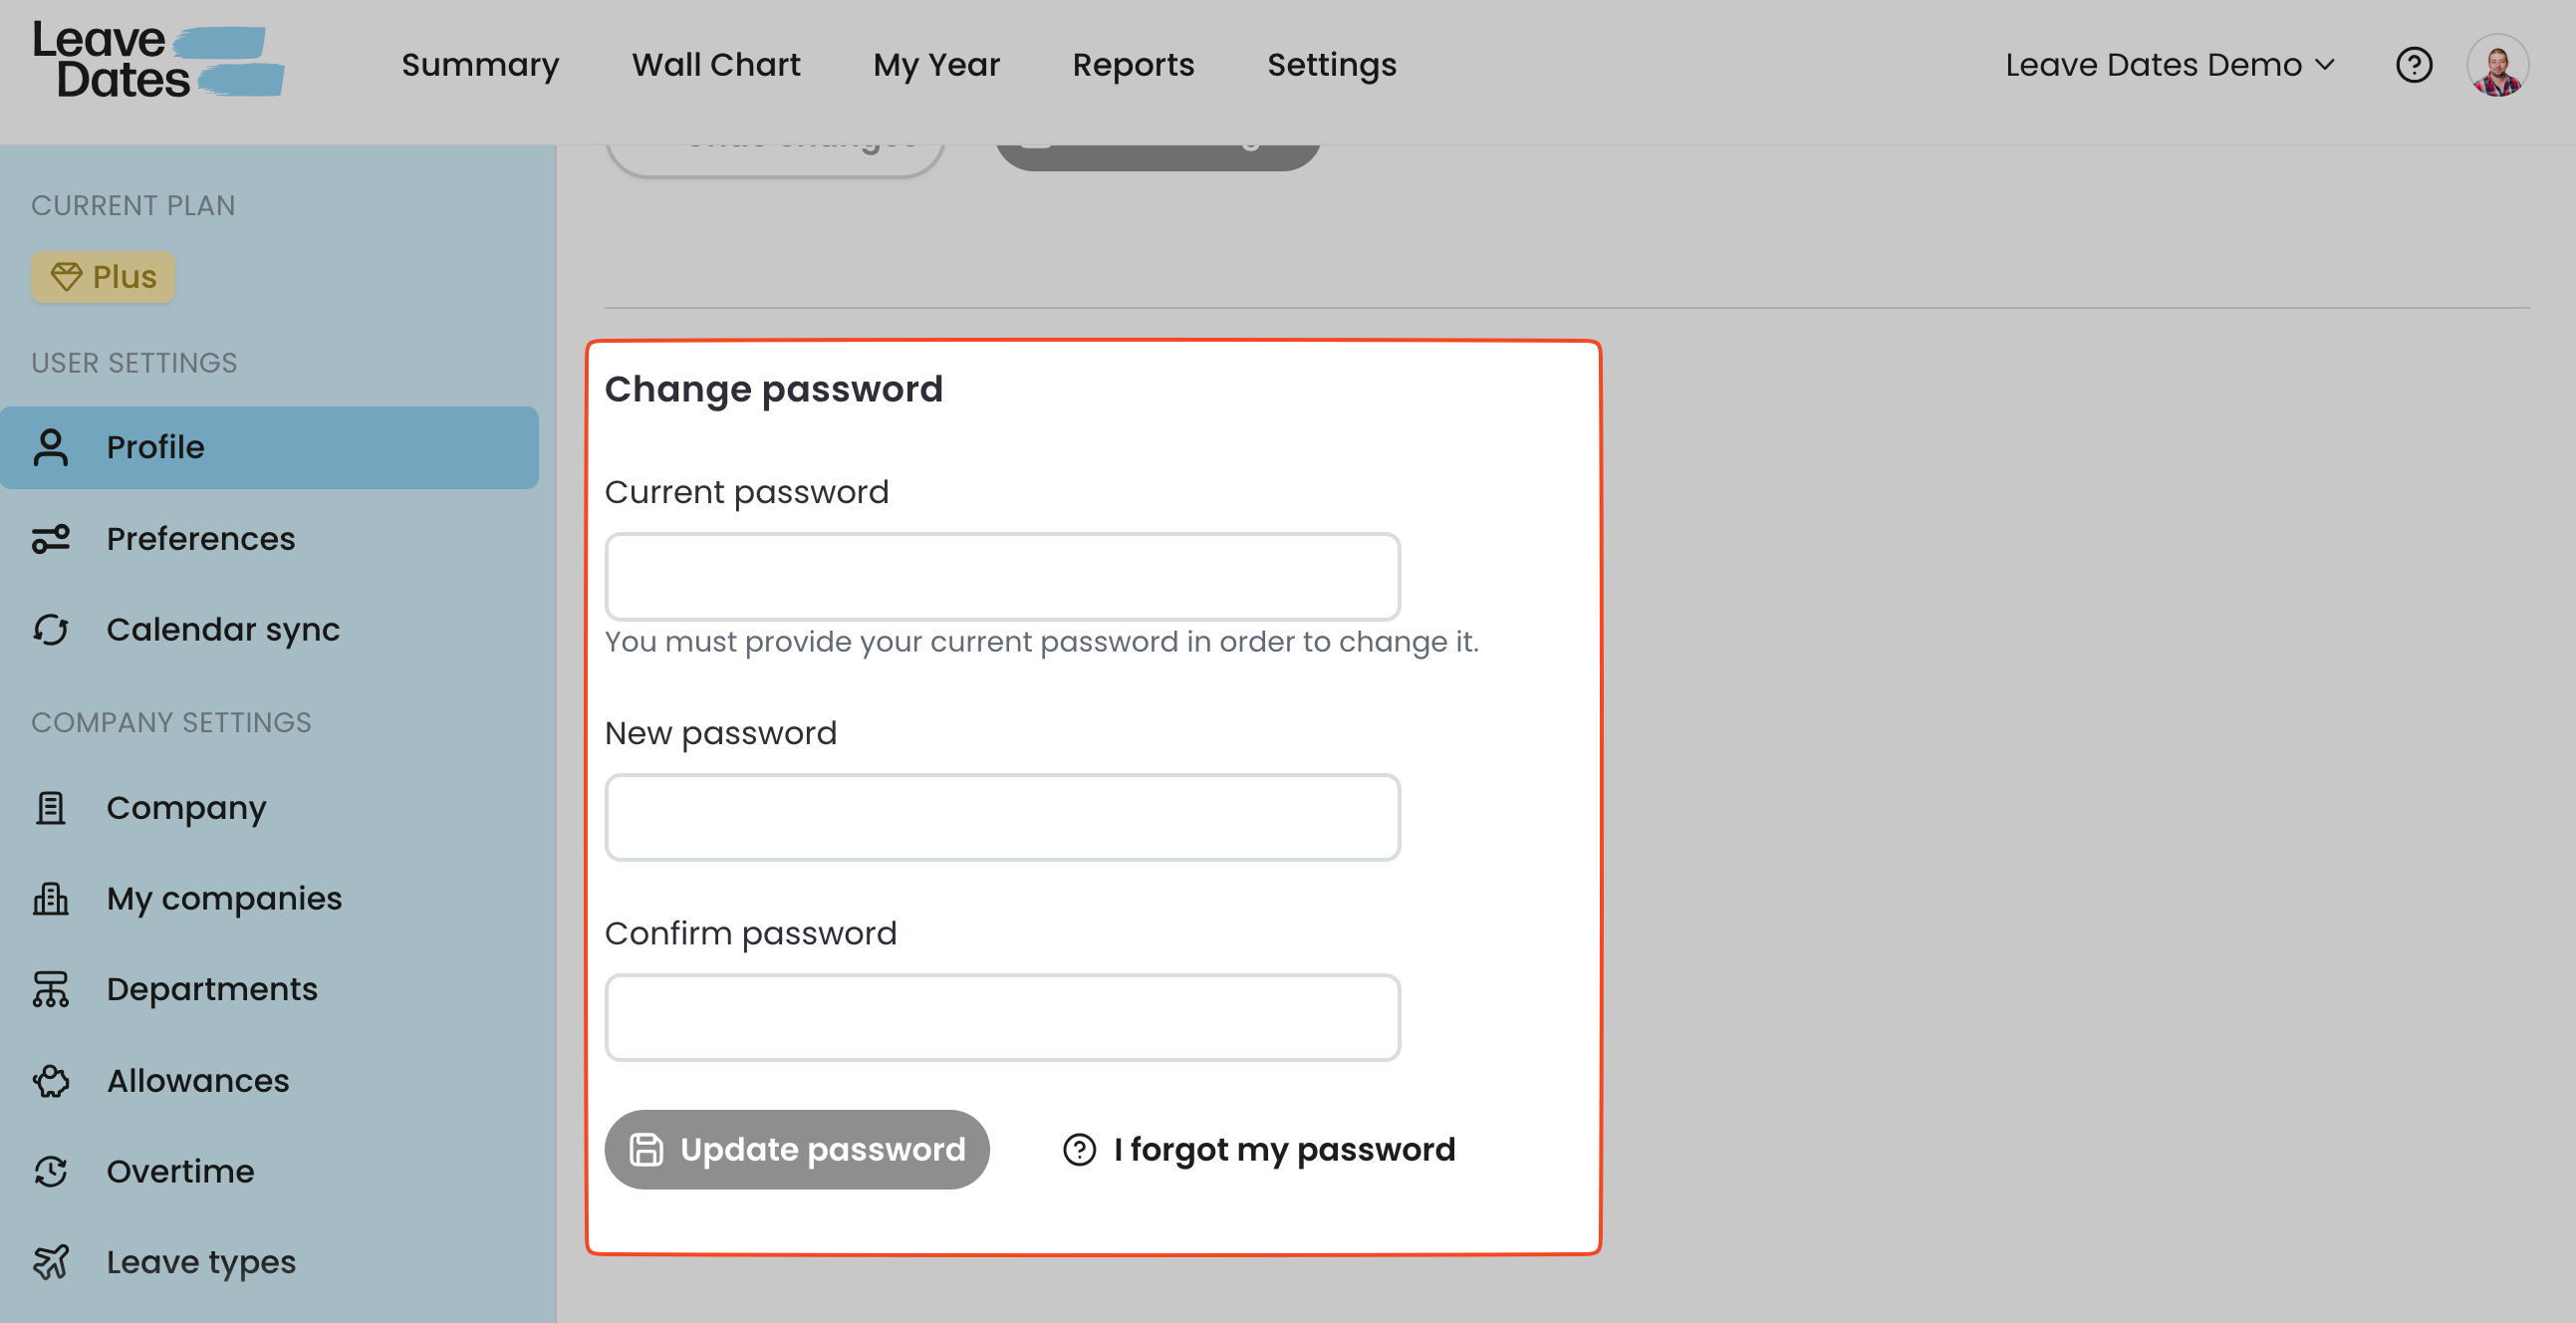Go to the Wall Chart tab
Screen dimensions: 2576x1323
click(x=716, y=65)
